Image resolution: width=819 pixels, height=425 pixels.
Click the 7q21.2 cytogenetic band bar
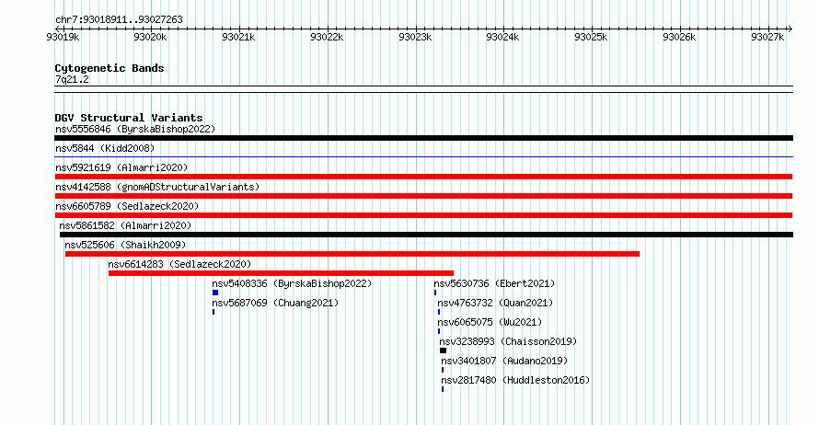[x=423, y=89]
